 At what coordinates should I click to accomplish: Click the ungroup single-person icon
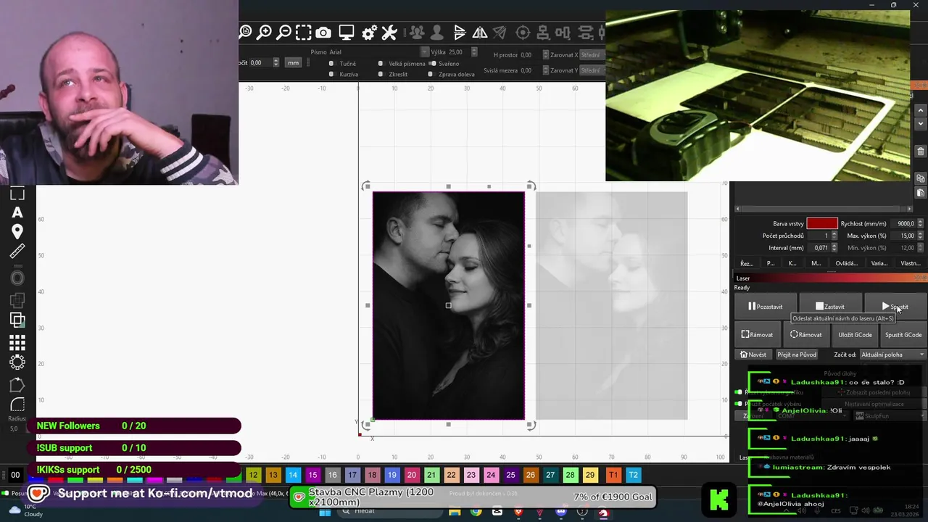[436, 32]
